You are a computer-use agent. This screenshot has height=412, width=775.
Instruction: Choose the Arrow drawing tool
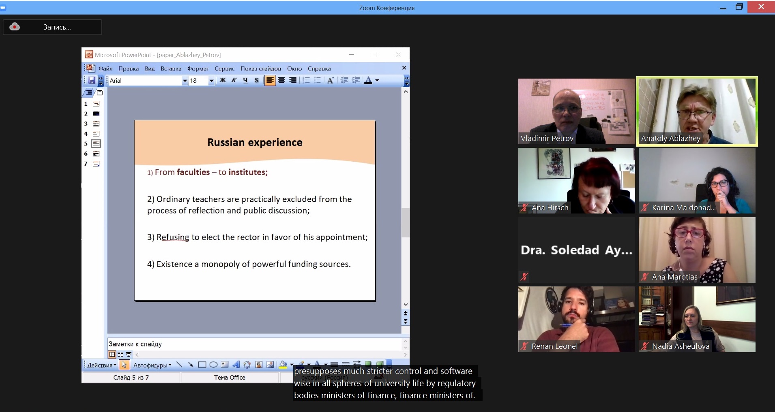tap(190, 365)
